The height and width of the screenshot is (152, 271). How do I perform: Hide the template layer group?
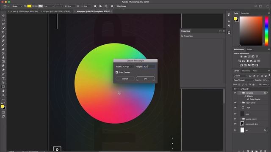[x=235, y=93]
